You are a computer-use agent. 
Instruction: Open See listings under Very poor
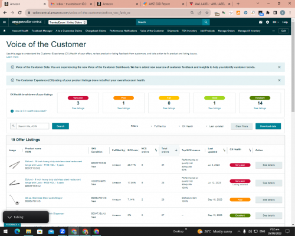pos(78,109)
